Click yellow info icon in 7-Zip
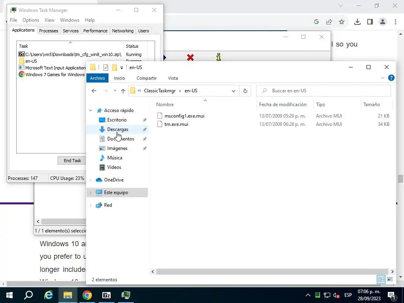The width and height of the screenshot is (404, 303). [x=219, y=57]
